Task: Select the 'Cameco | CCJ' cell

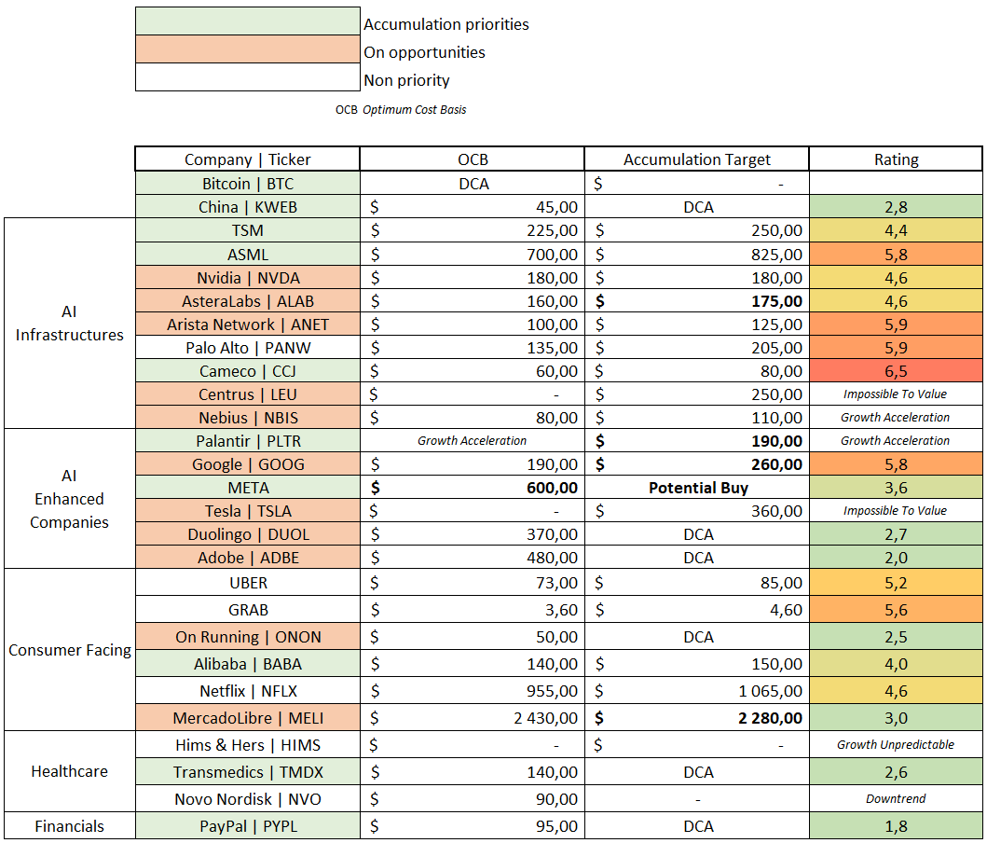Action: [x=247, y=370]
